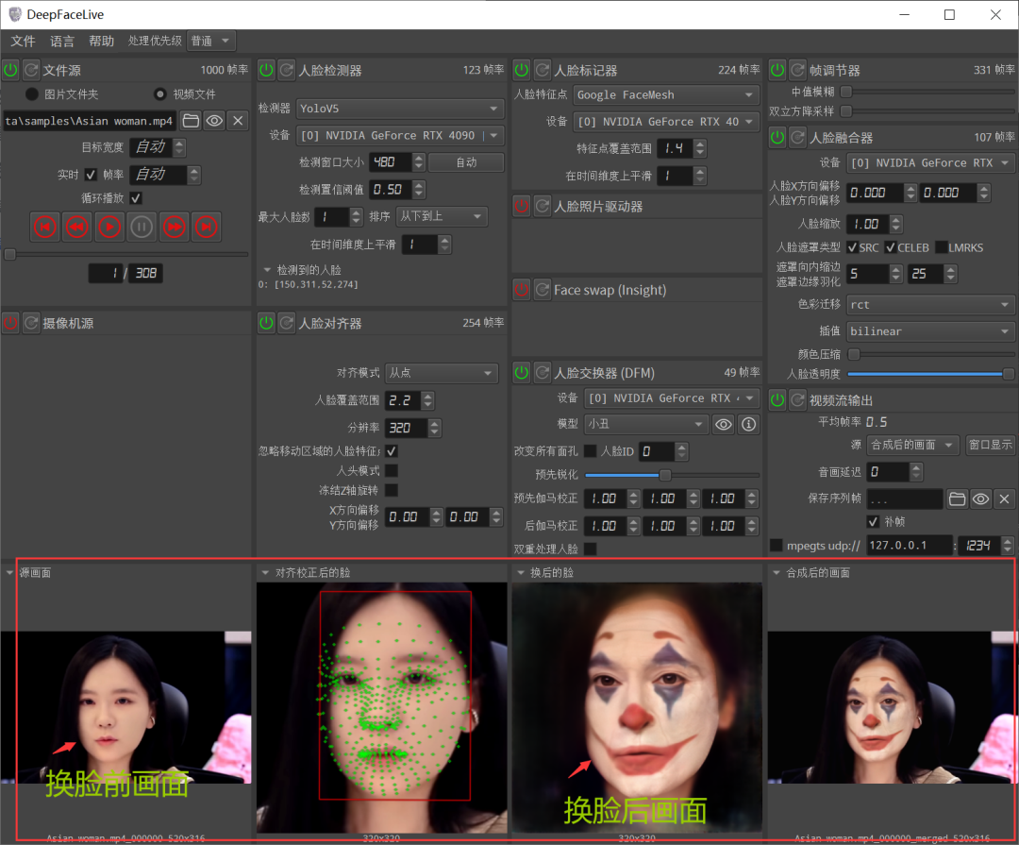Toggle power for 人脸对齐器 module
This screenshot has height=845, width=1019.
[x=266, y=323]
